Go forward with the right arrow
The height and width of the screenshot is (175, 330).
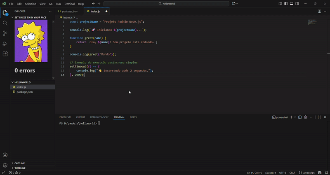(99, 4)
